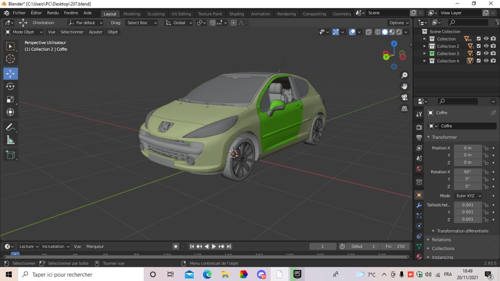
Task: Click the outliner search field
Action: [x=468, y=23]
